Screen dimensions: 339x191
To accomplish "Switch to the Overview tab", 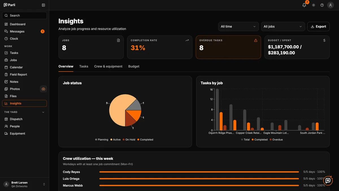I will [66, 66].
